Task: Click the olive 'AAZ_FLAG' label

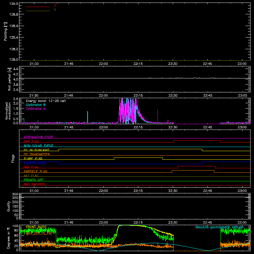Action: 31,176
